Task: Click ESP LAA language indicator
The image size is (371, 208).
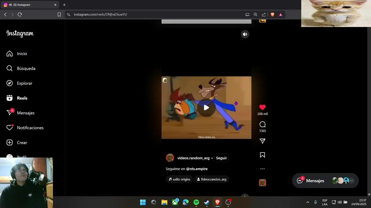Action: click(325, 202)
